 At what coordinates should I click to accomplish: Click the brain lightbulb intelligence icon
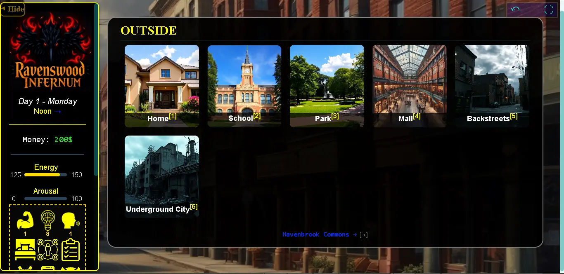[47, 220]
